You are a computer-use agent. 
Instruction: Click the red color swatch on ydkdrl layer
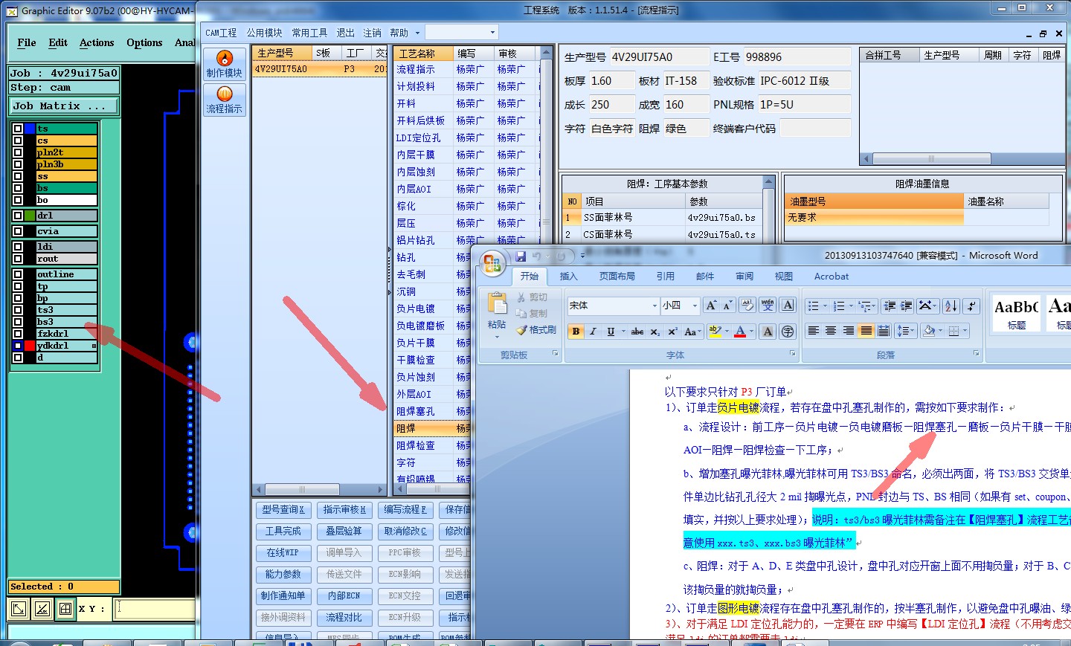[30, 346]
